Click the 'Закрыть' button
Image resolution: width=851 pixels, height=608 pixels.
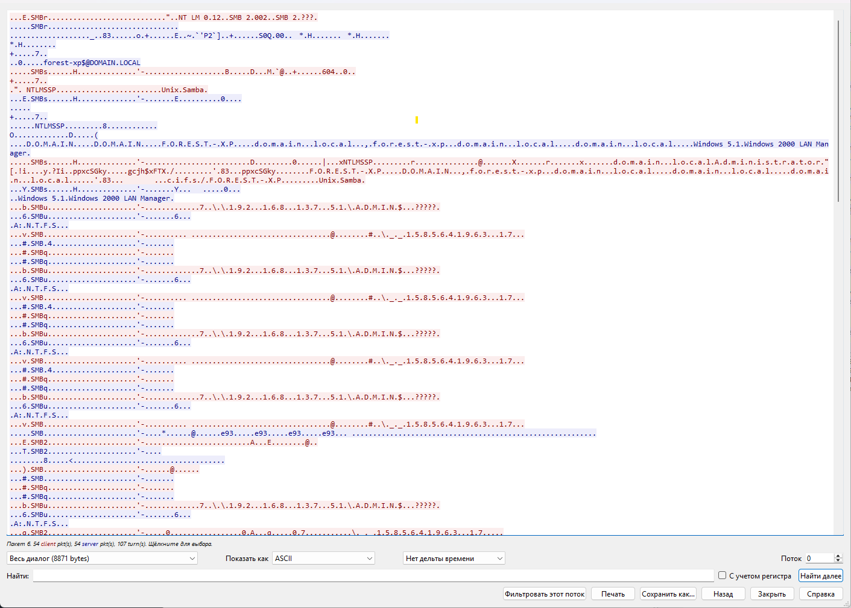[x=772, y=594]
